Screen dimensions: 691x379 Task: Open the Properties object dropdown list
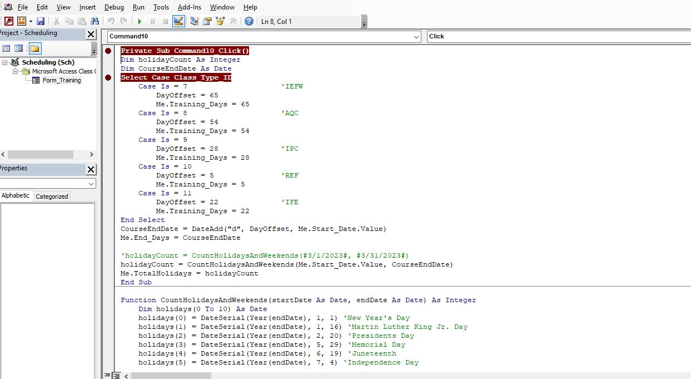[91, 184]
